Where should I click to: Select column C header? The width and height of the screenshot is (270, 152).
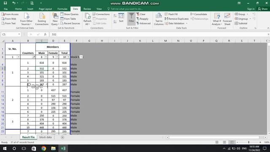point(42,41)
